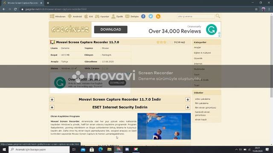The height and width of the screenshot is (153, 273).
Task: Show hidden system tray icons
Action: coord(236,149)
